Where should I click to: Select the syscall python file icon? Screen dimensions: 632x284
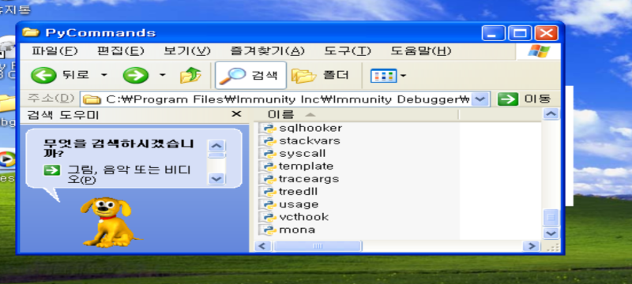pos(268,154)
